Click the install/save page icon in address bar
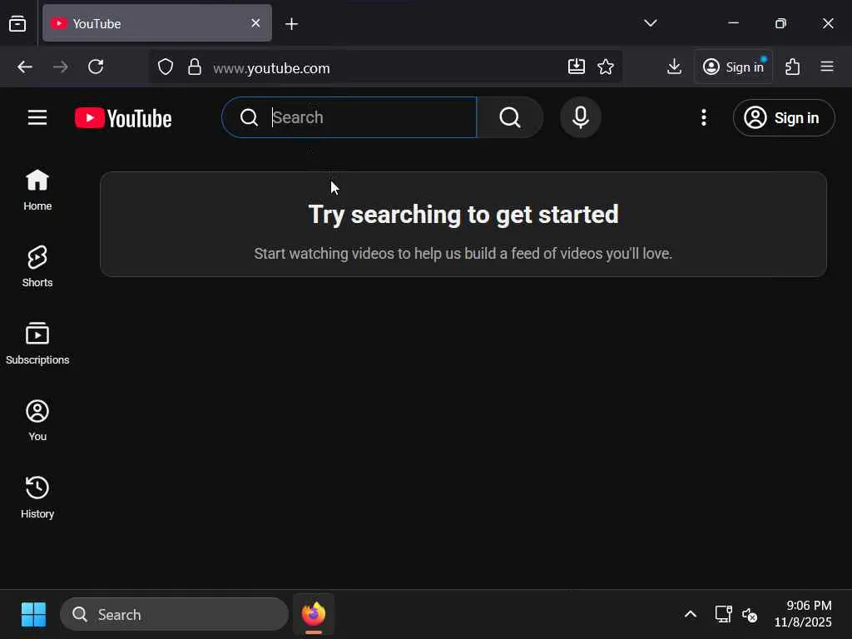This screenshot has width=852, height=639. (x=576, y=67)
